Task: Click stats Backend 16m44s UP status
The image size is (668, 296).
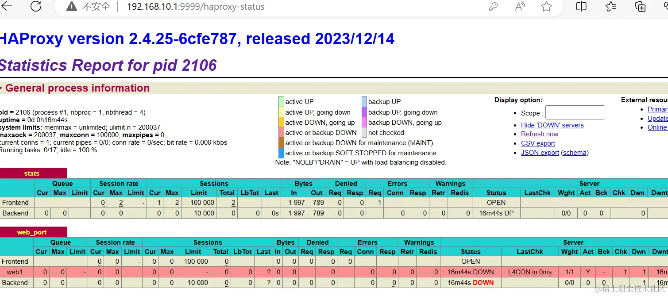Action: [x=496, y=213]
